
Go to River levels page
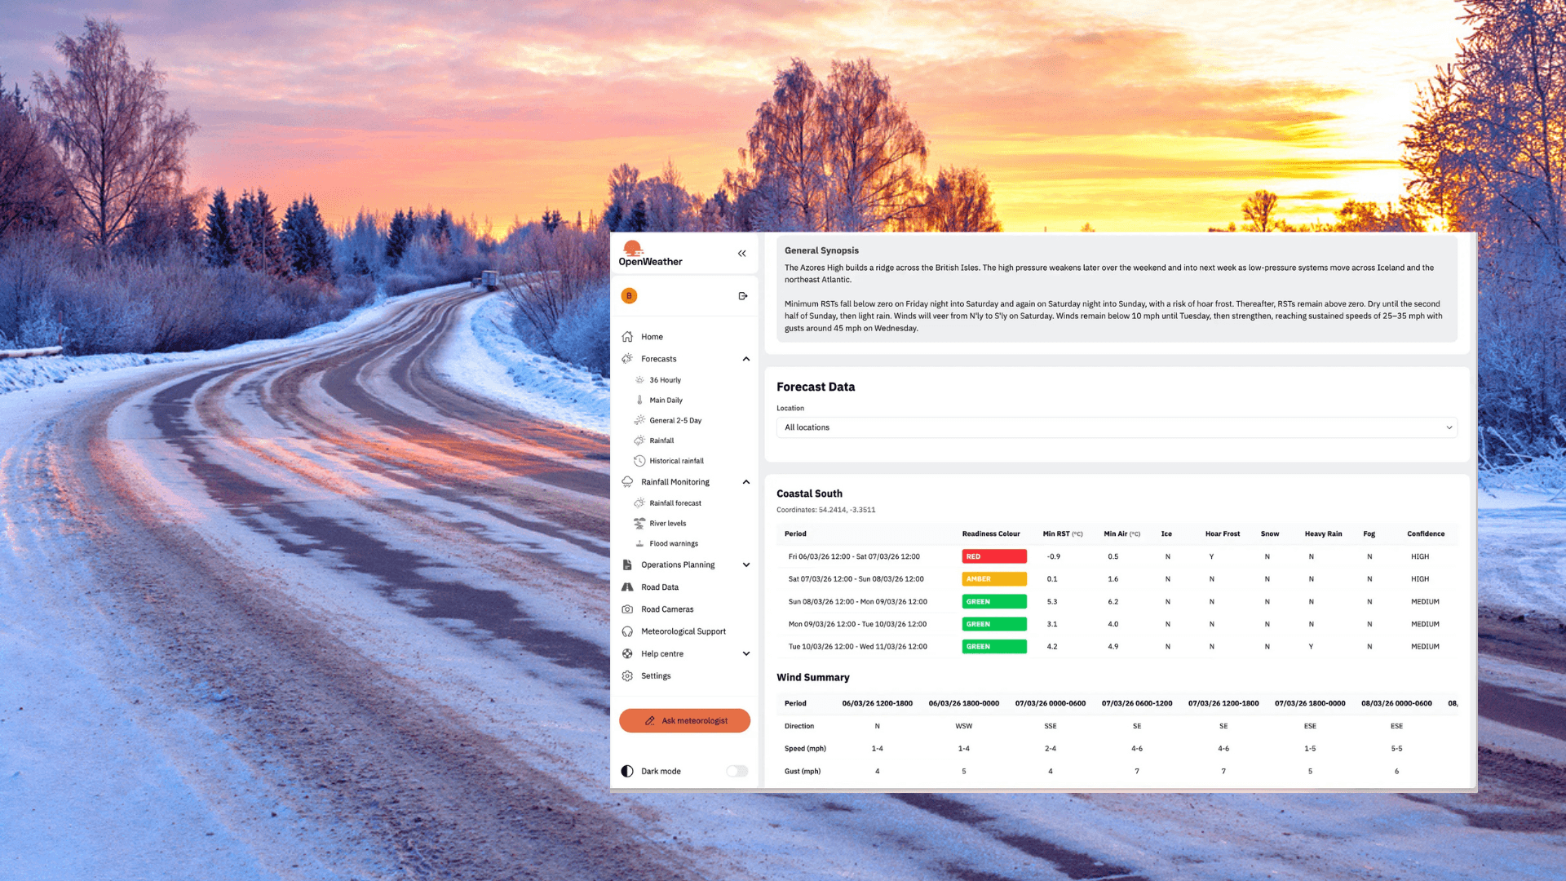[x=667, y=524]
